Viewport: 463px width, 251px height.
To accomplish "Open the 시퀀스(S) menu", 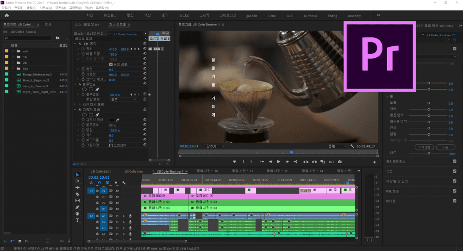I will (x=46, y=8).
